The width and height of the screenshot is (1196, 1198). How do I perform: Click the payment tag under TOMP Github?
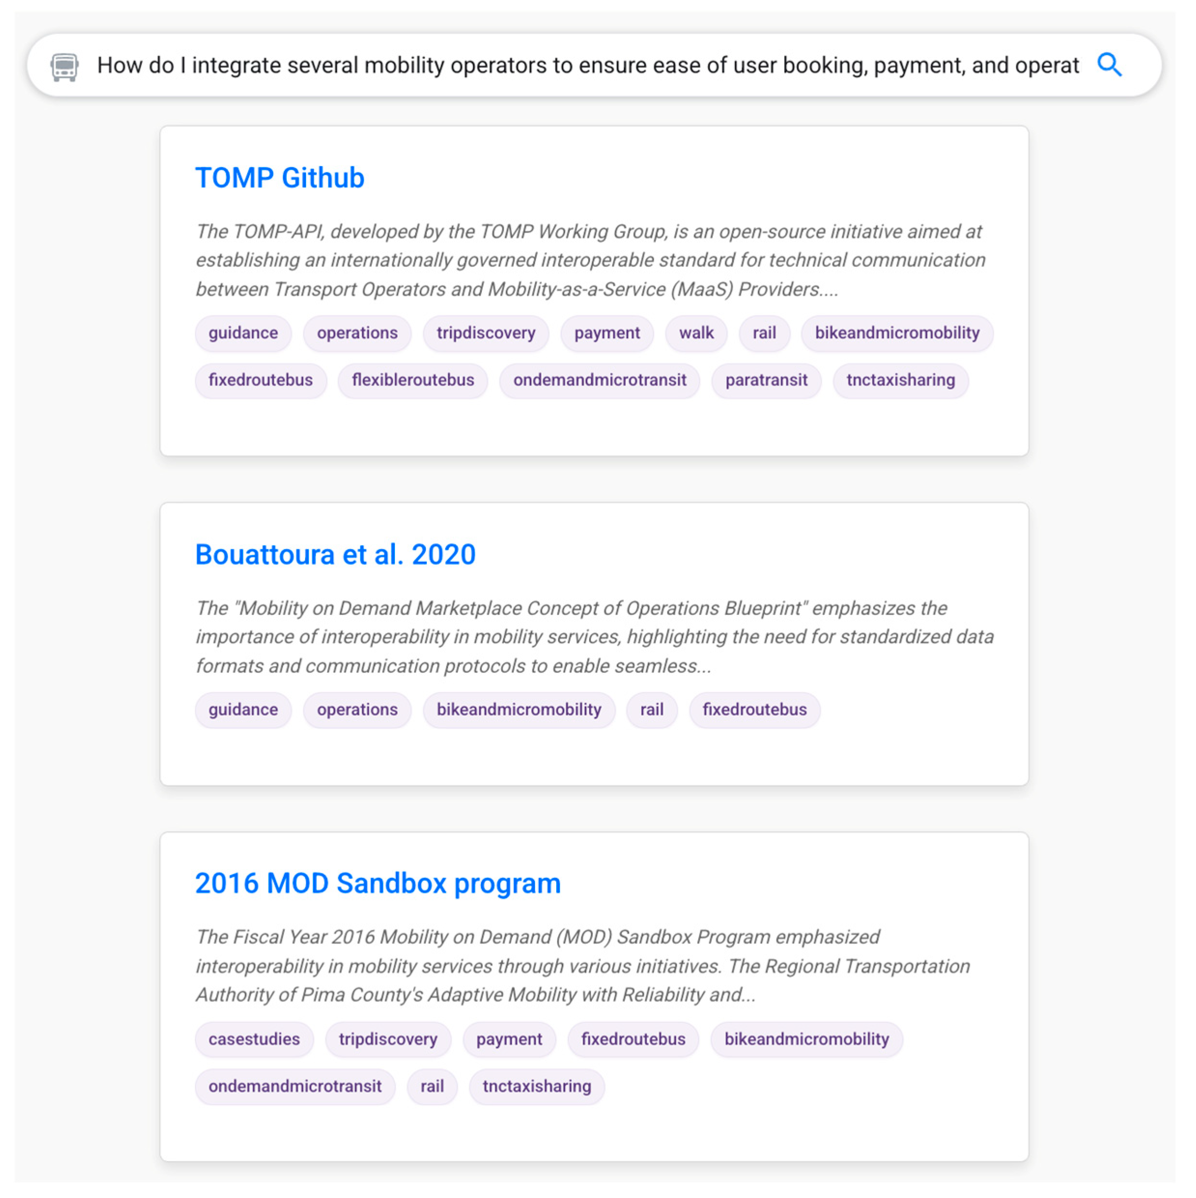tap(606, 333)
